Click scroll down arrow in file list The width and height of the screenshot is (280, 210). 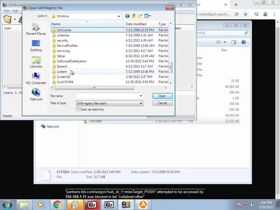coord(171,83)
